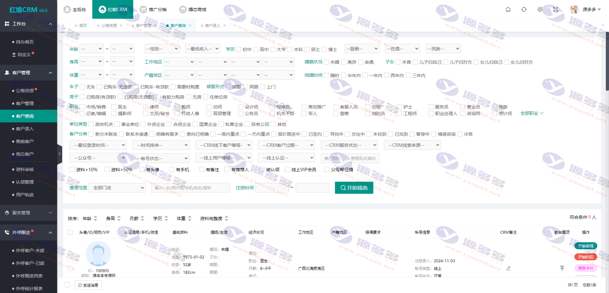Open the 吸烟 dropdown

tap(362, 49)
